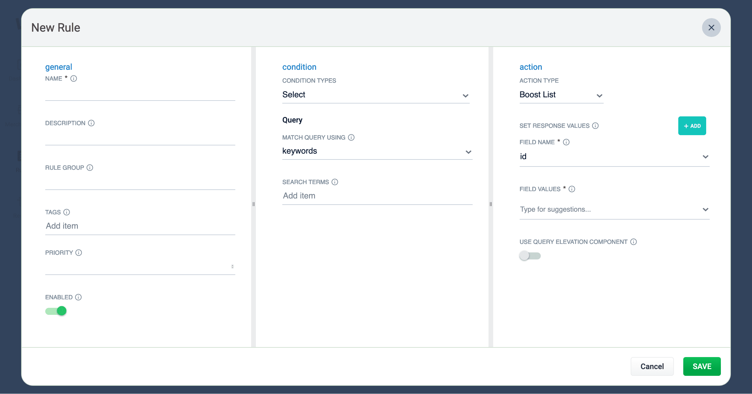Click the SEARCH TERMS info icon

pyautogui.click(x=335, y=182)
